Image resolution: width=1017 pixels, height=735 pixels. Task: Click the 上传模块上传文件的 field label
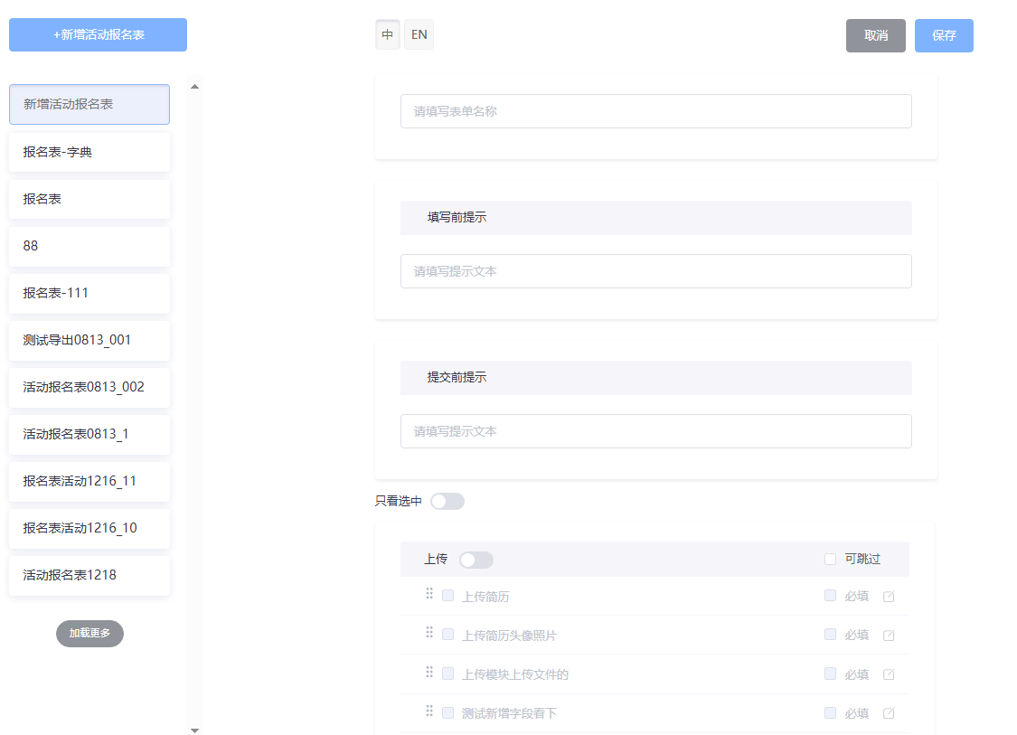(515, 674)
